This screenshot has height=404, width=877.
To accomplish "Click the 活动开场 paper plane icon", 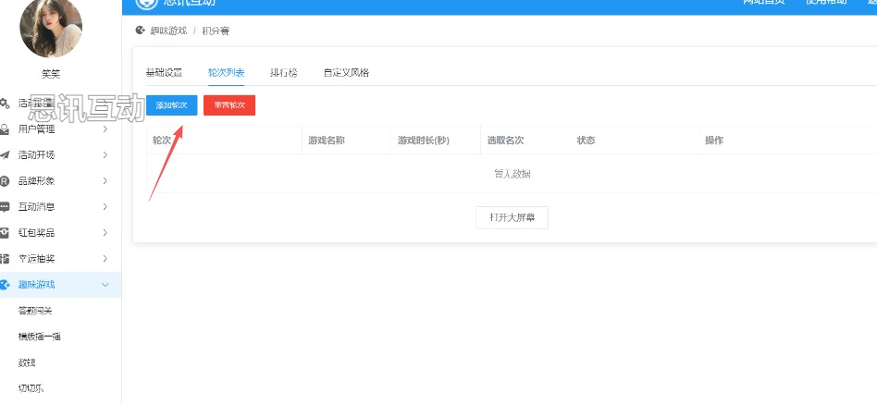I will [x=5, y=154].
